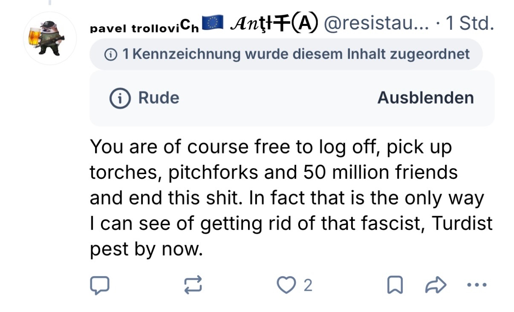
Task: Repost this post with the arrows icon
Action: pos(192,285)
